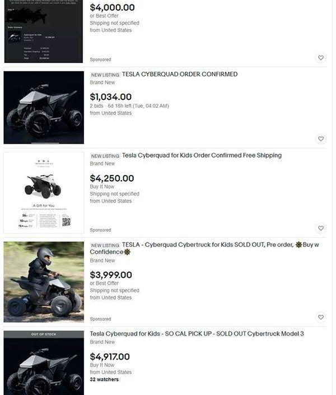Image resolution: width=336 pixels, height=395 pixels.
Task: Open Cyberquad Cybertruck for Kids SOLD OUT title
Action: (x=204, y=249)
